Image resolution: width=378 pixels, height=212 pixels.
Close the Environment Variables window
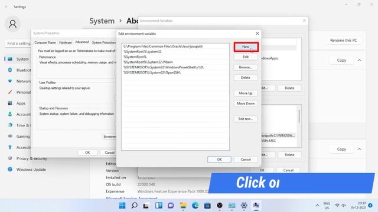[304, 21]
